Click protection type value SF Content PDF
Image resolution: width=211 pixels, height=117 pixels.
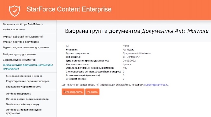tap(132, 57)
